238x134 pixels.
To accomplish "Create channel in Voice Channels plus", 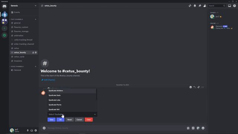I will pos(36,67).
